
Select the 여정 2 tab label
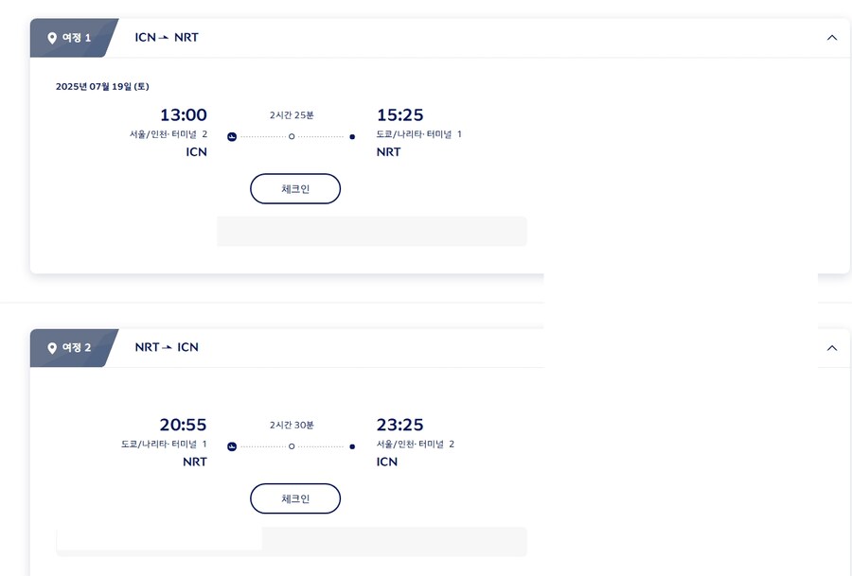(x=77, y=347)
